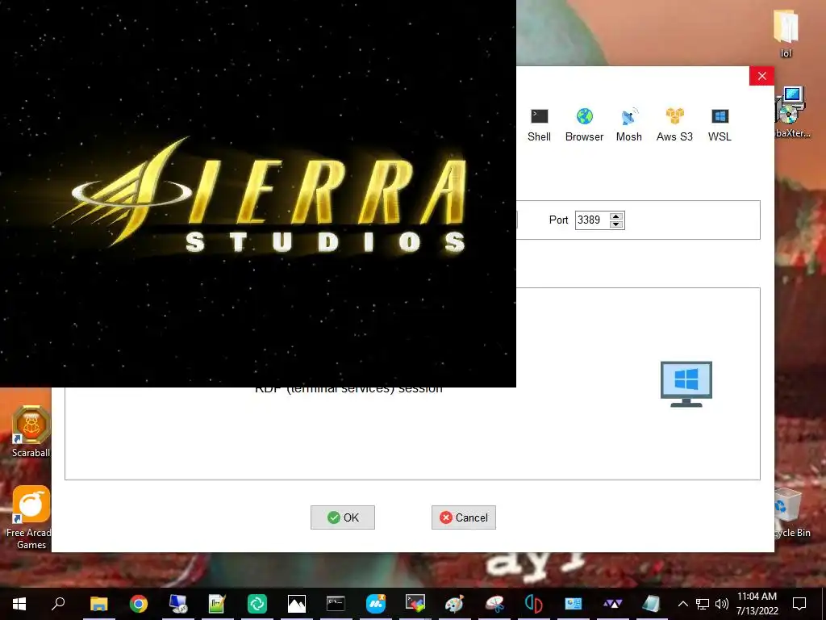Open the network status tray icon
Screen dimensions: 826x620
click(x=703, y=604)
